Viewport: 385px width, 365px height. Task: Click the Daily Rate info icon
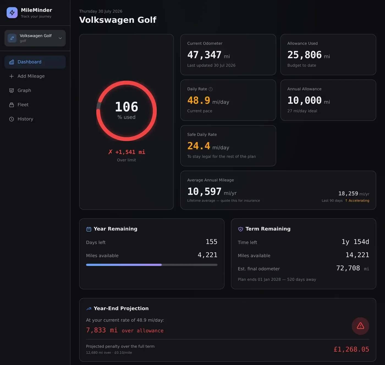tap(211, 89)
